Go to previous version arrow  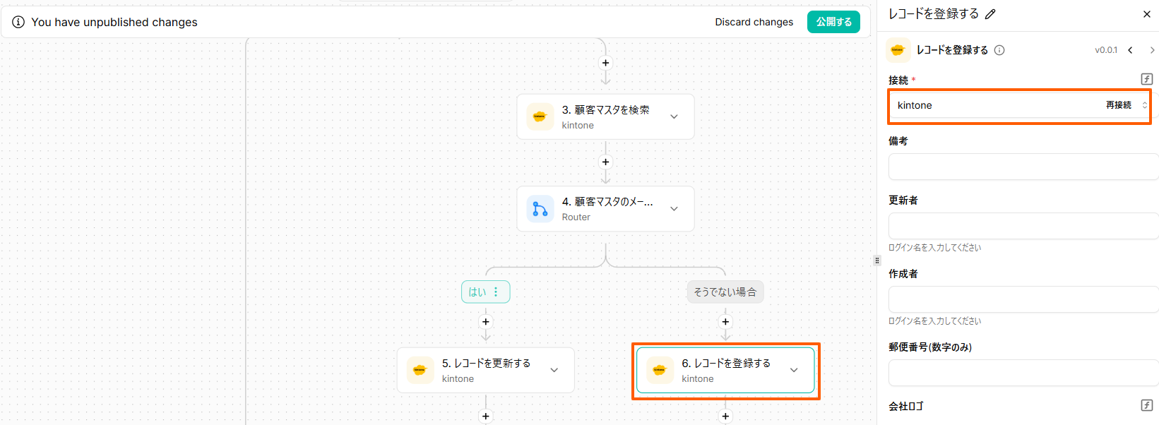[1130, 50]
